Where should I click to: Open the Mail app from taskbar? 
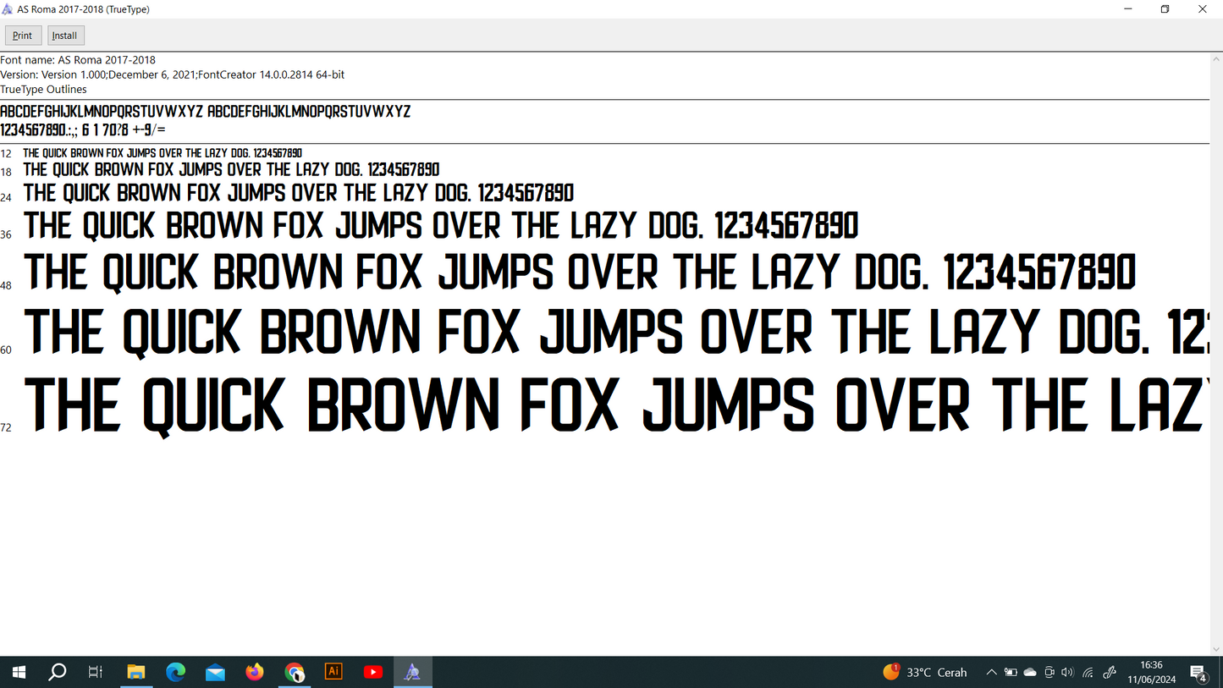point(215,672)
